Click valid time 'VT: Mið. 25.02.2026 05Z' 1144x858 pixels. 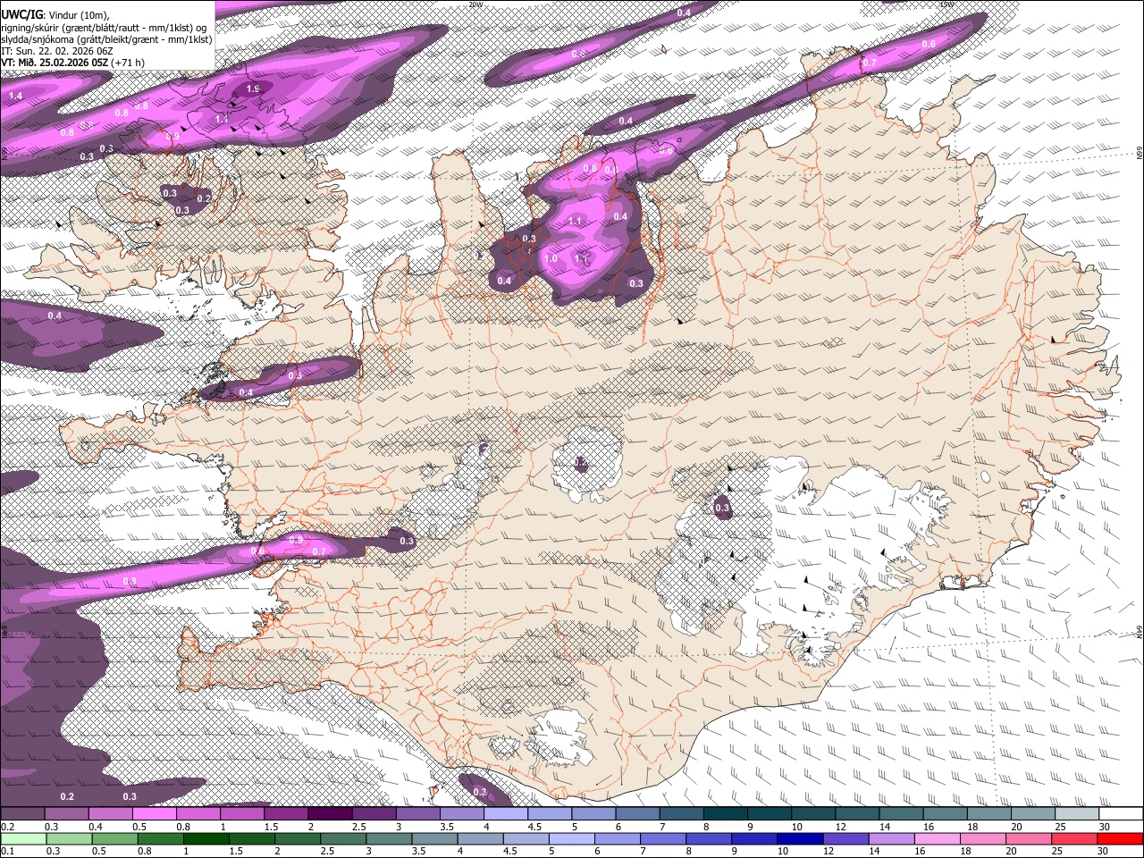55,63
